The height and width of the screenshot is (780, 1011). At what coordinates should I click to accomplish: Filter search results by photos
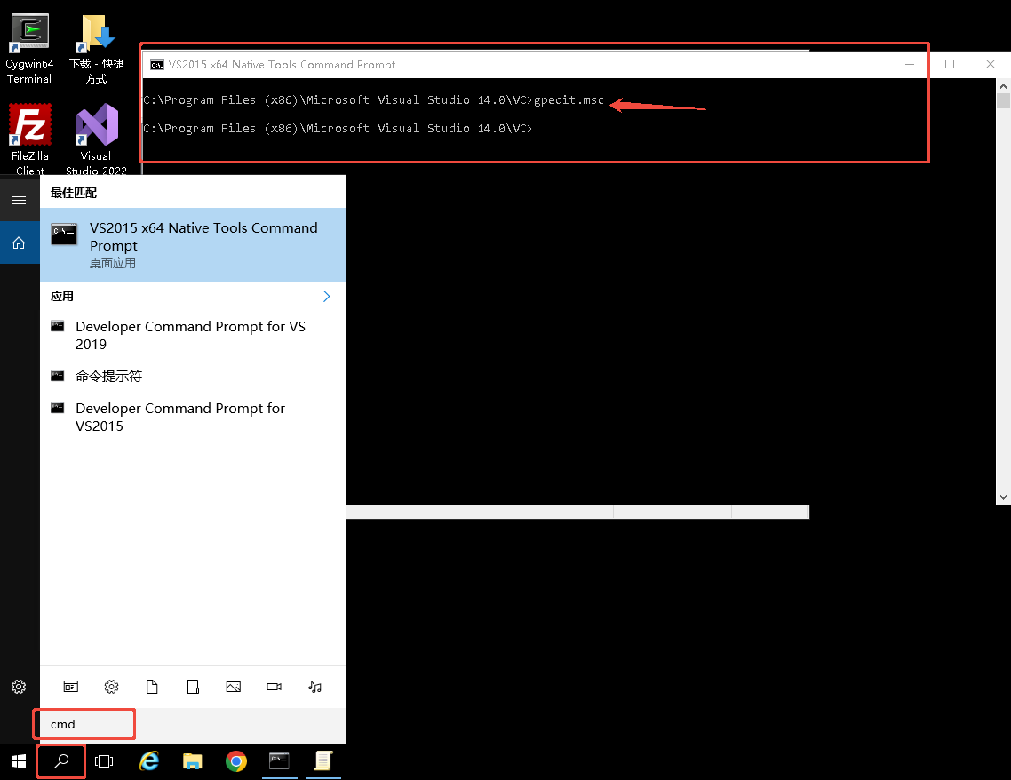pyautogui.click(x=234, y=687)
